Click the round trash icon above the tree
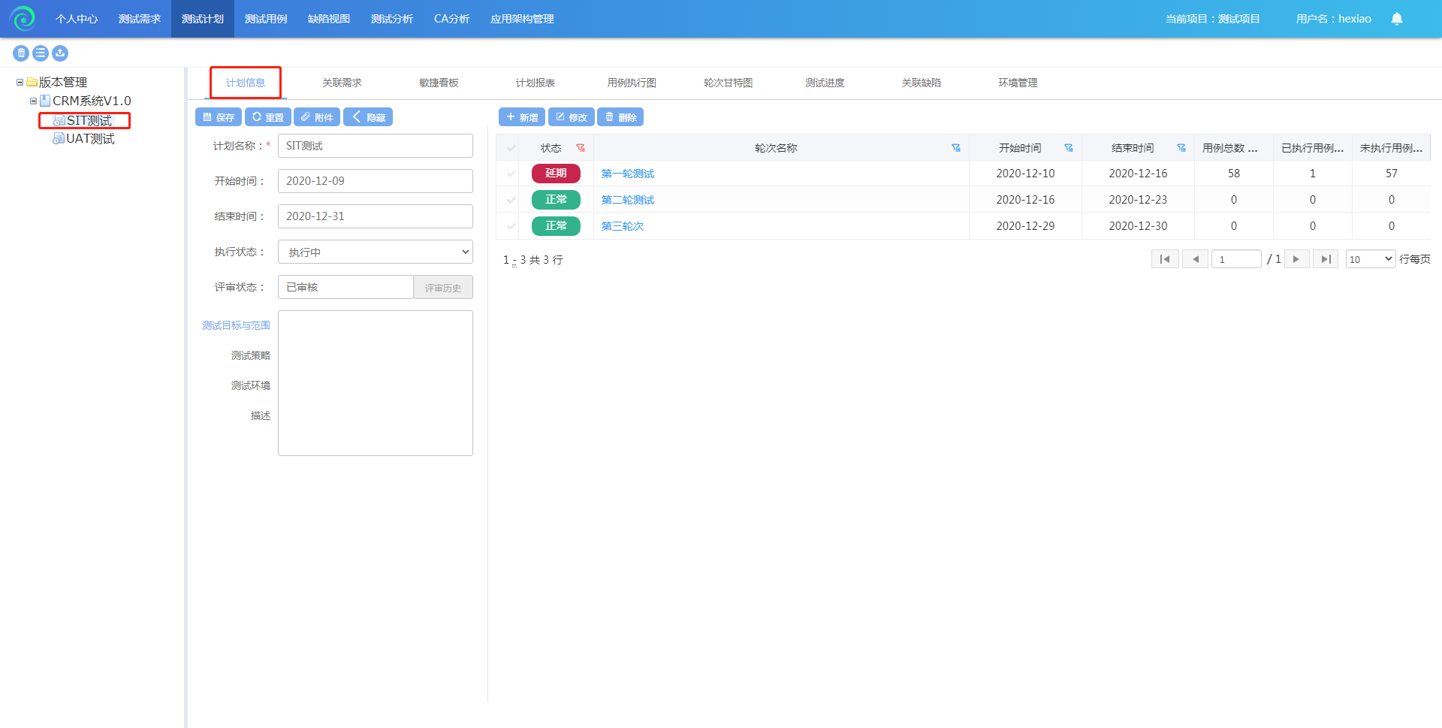The height and width of the screenshot is (728, 1442). click(x=21, y=53)
